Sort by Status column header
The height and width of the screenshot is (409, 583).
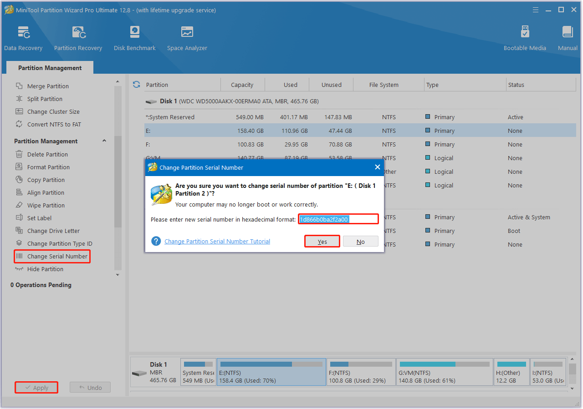pyautogui.click(x=516, y=85)
